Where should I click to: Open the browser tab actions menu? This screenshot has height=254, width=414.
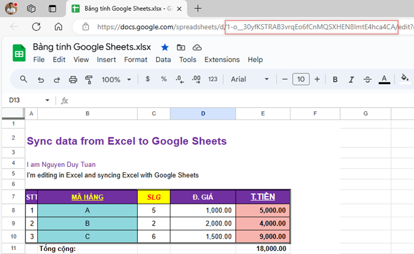pyautogui.click(x=52, y=9)
